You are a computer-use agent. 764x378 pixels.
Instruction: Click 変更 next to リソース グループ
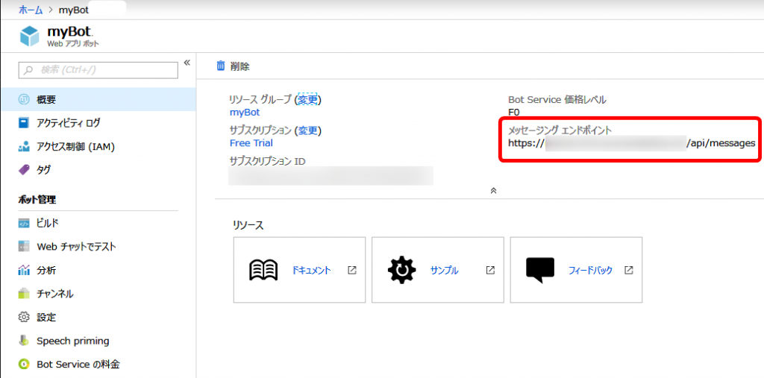(x=308, y=99)
